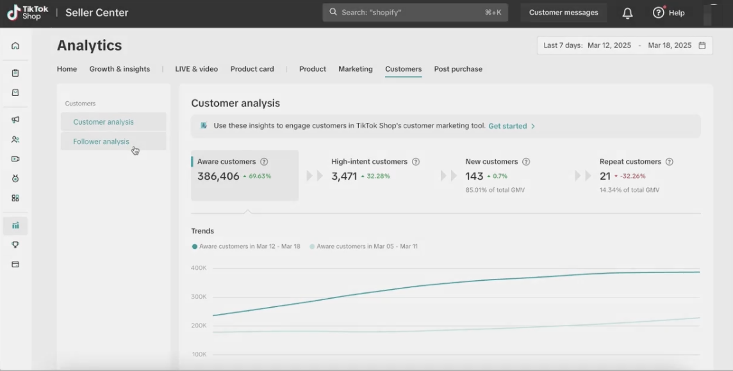Click the clipboard orders icon in sidebar
733x371 pixels.
[x=15, y=73]
